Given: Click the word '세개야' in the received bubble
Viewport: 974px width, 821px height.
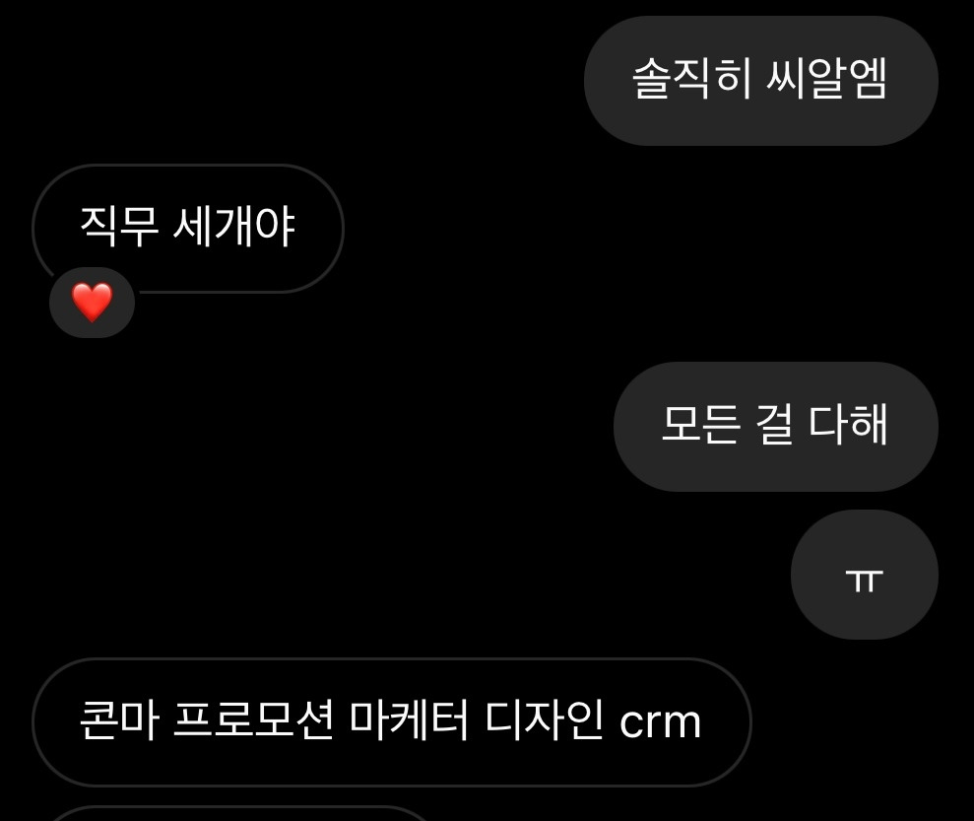Looking at the screenshot, I should point(234,227).
